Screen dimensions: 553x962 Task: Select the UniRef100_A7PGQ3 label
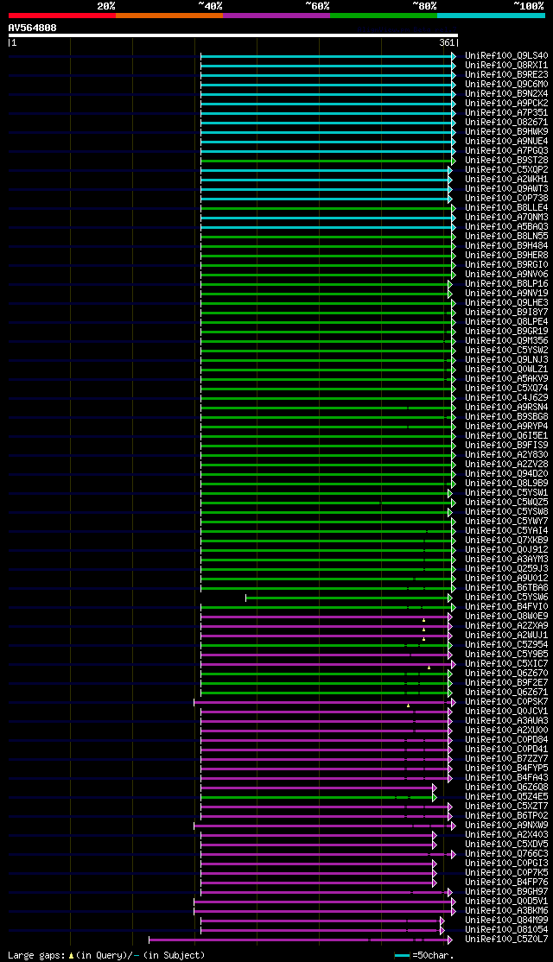tap(506, 151)
